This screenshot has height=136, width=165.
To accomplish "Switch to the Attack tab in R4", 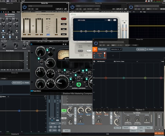I will 126,128.
